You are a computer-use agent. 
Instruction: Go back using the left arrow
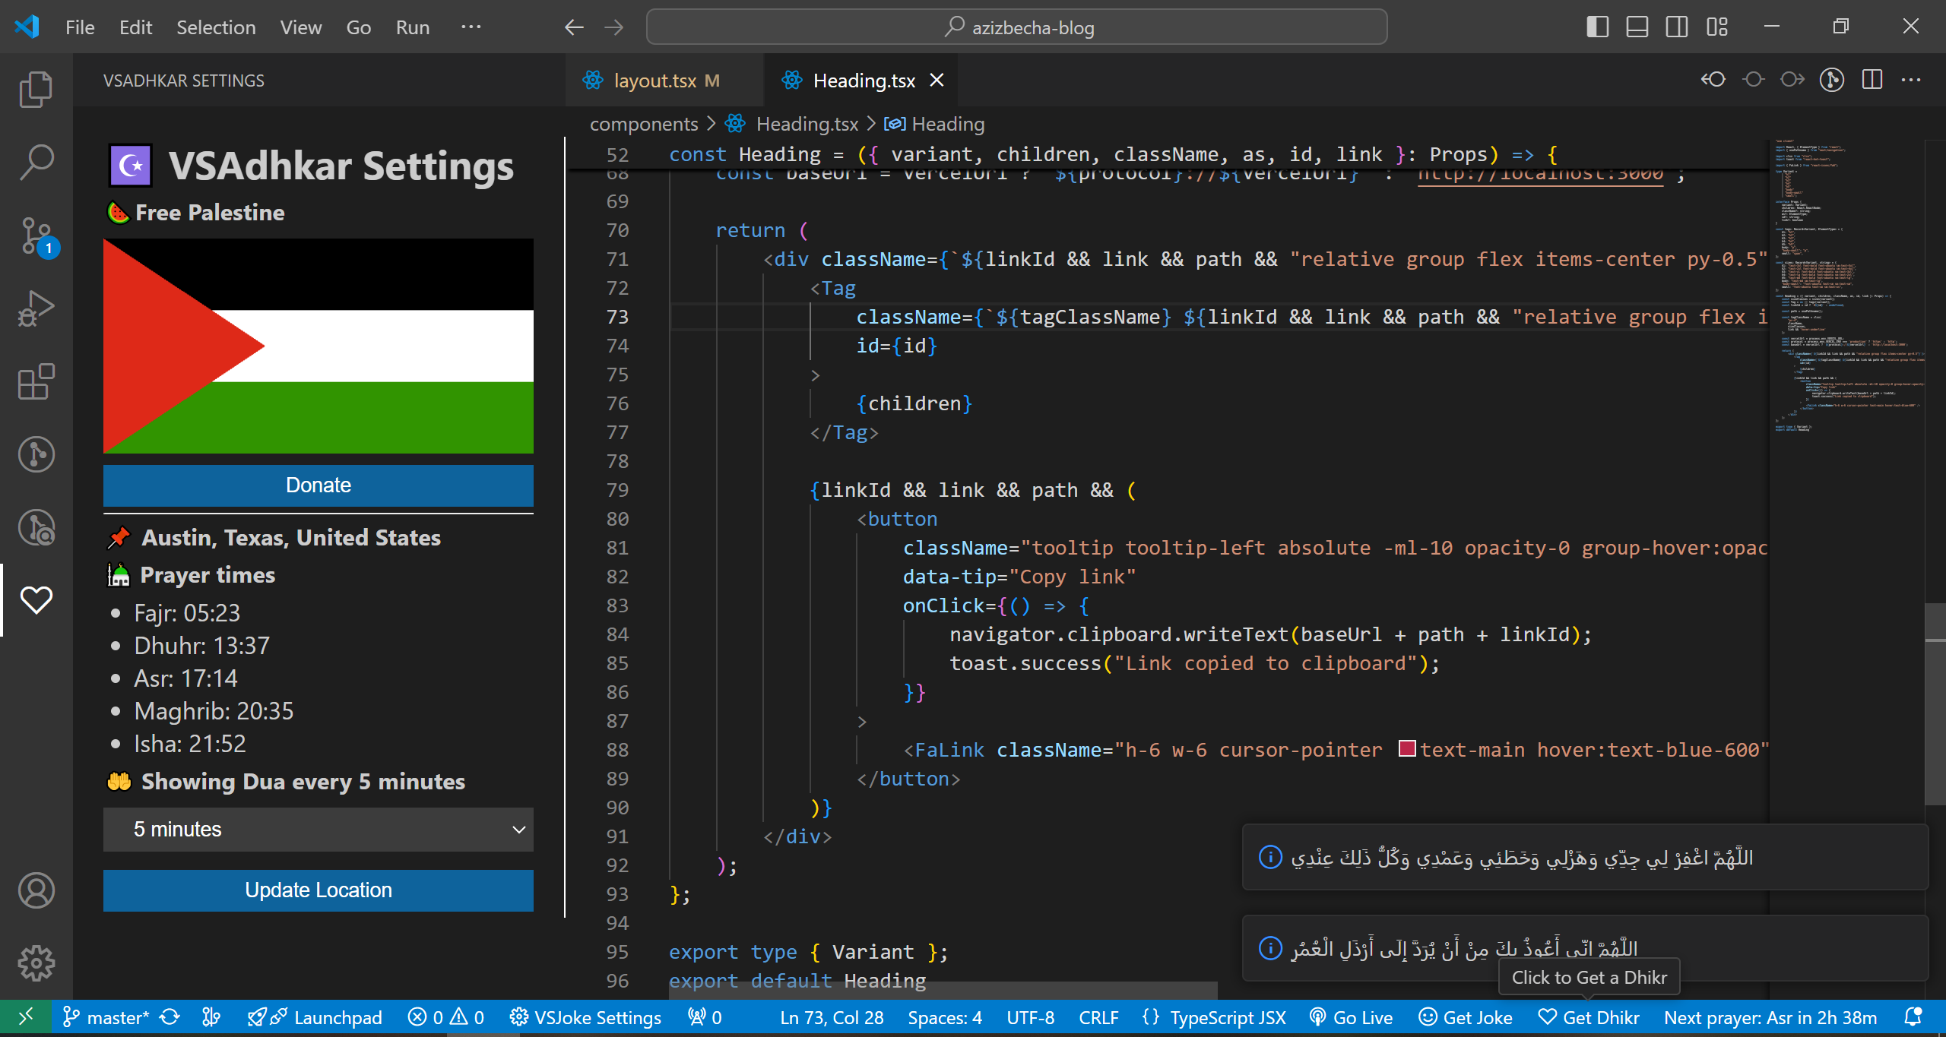tap(575, 27)
